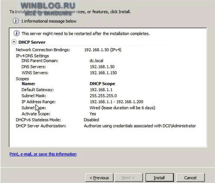Screen dimensions: 215x183
Task: Click the disabled Next button
Action: coord(129,178)
